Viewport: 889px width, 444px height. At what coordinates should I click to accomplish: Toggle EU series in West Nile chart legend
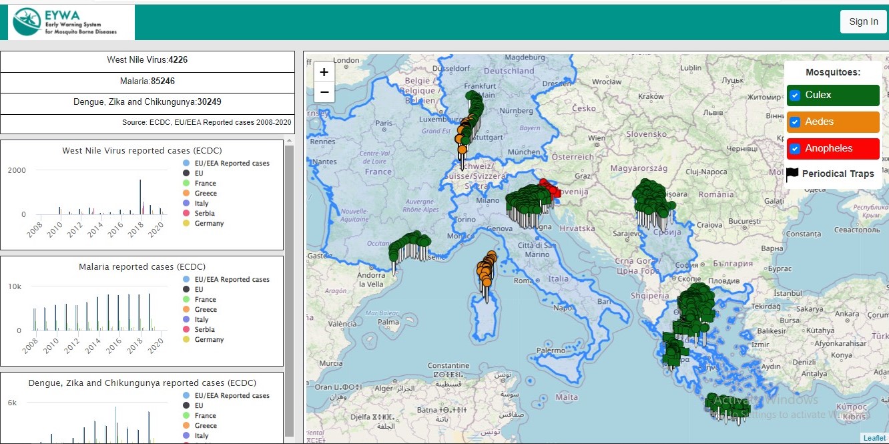point(193,173)
